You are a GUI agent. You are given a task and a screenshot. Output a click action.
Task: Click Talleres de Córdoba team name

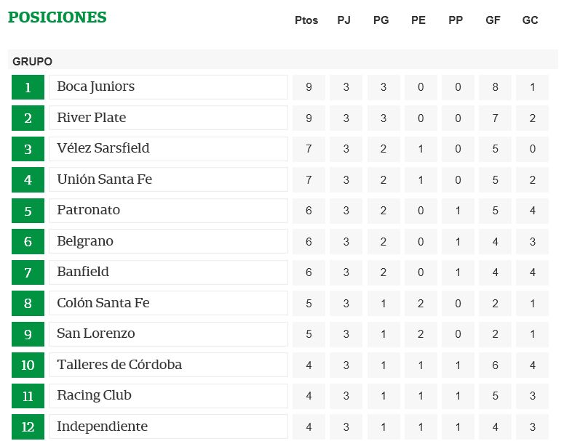(x=119, y=365)
